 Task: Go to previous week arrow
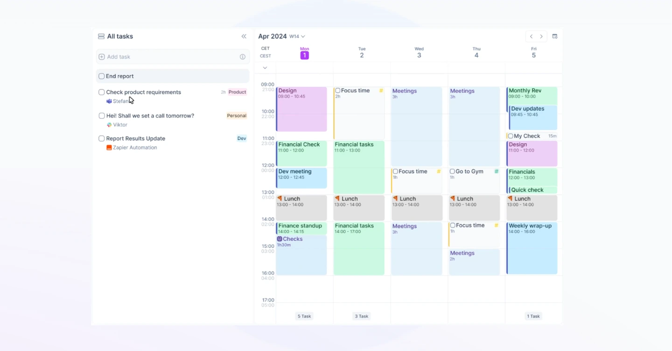coord(531,36)
